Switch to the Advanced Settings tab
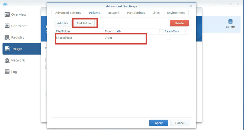This screenshot has height=130, width=244. click(68, 13)
